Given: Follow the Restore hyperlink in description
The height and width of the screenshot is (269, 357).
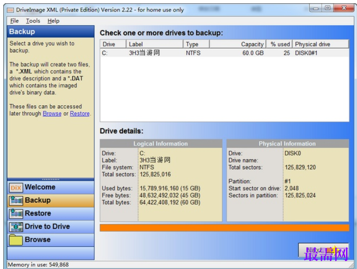Looking at the screenshot, I should pyautogui.click(x=80, y=114).
